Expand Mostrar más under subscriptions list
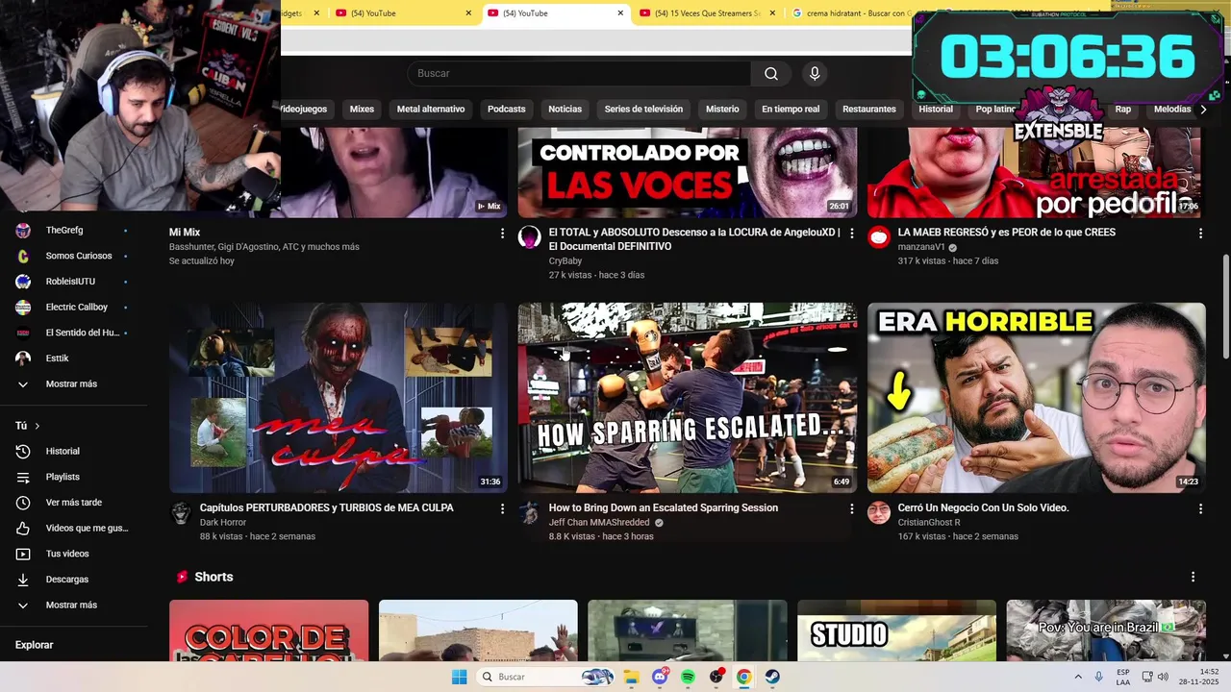Viewport: 1231px width, 692px height. tap(71, 383)
